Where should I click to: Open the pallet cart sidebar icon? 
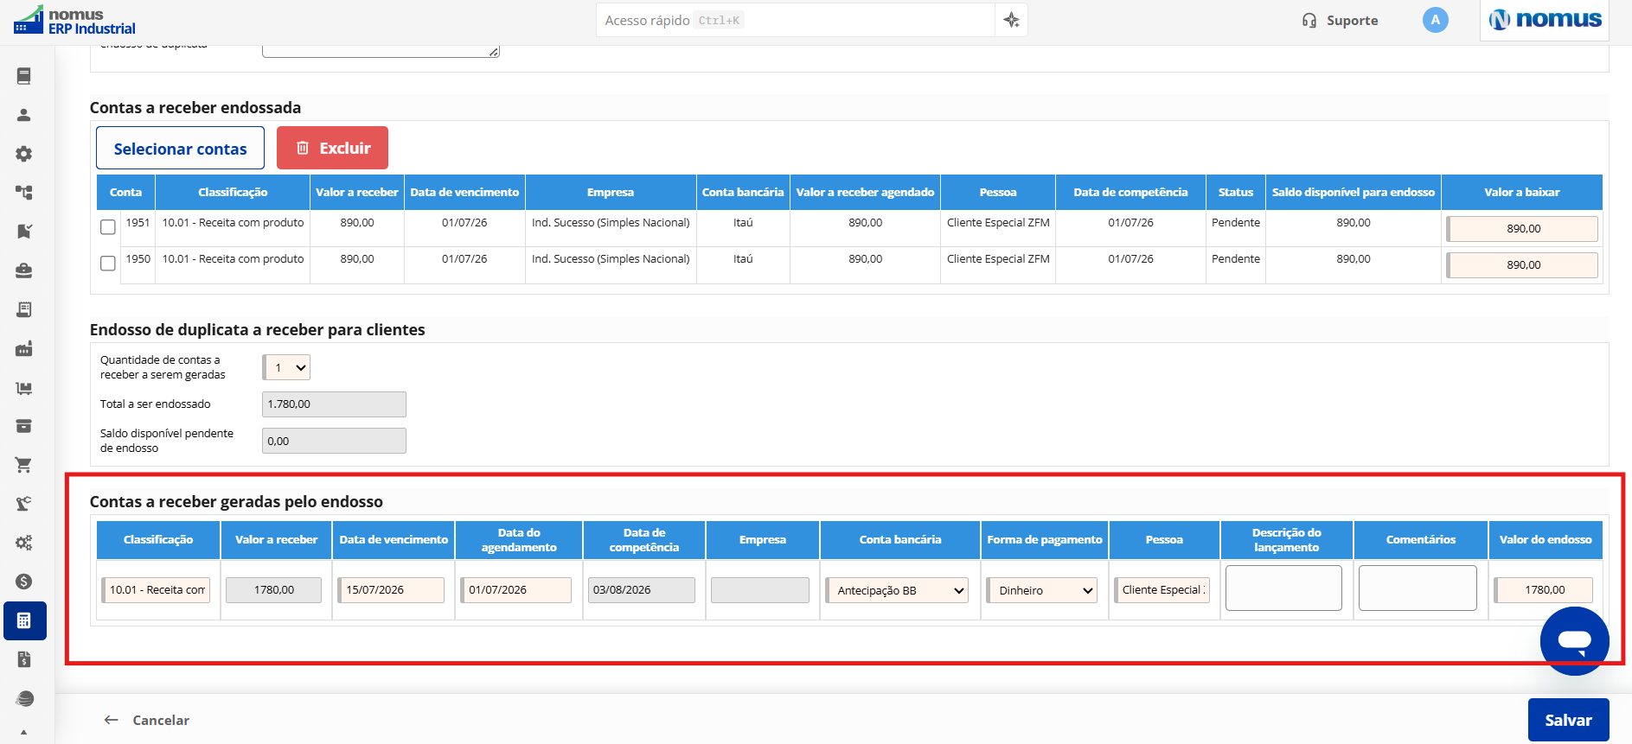tap(24, 388)
